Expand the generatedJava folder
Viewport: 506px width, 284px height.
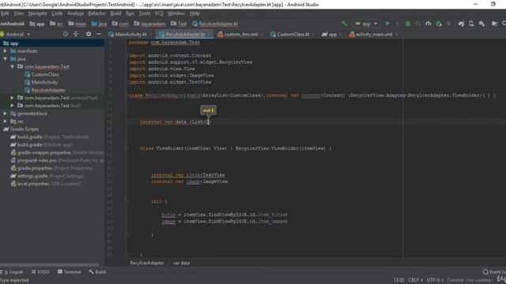coord(5,114)
